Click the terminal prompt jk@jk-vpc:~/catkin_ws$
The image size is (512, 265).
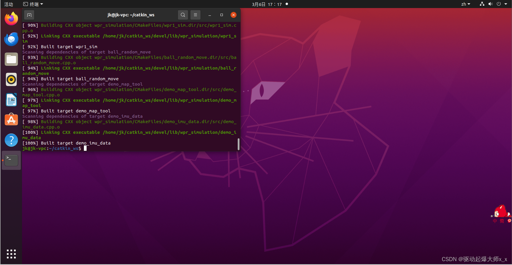(x=52, y=148)
